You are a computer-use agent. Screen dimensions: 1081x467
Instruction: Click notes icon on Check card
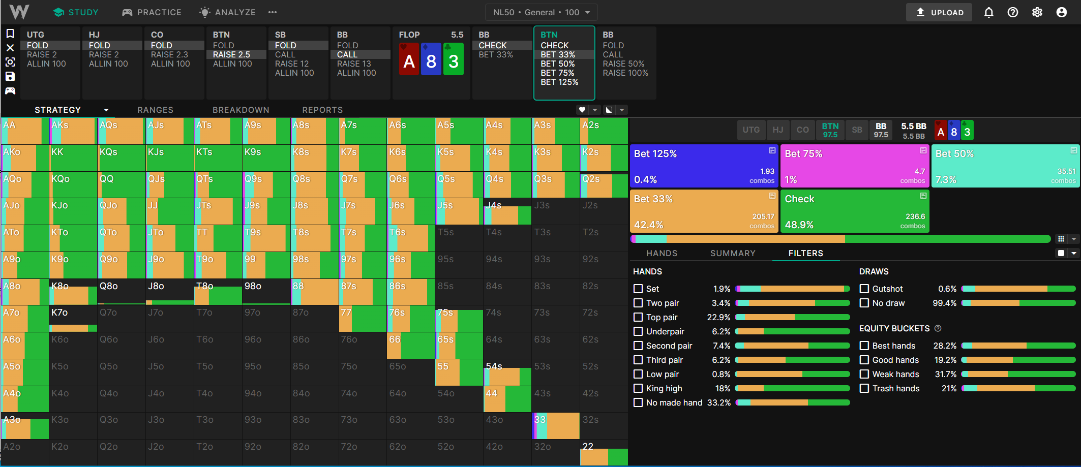click(x=923, y=196)
